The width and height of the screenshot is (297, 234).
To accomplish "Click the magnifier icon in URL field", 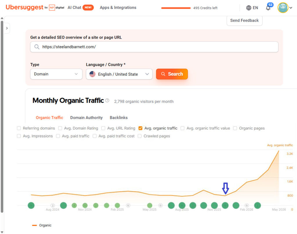I will [x=37, y=47].
